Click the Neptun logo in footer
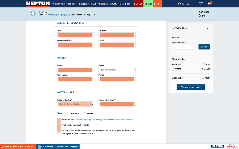The width and height of the screenshot is (239, 149). (x=217, y=146)
